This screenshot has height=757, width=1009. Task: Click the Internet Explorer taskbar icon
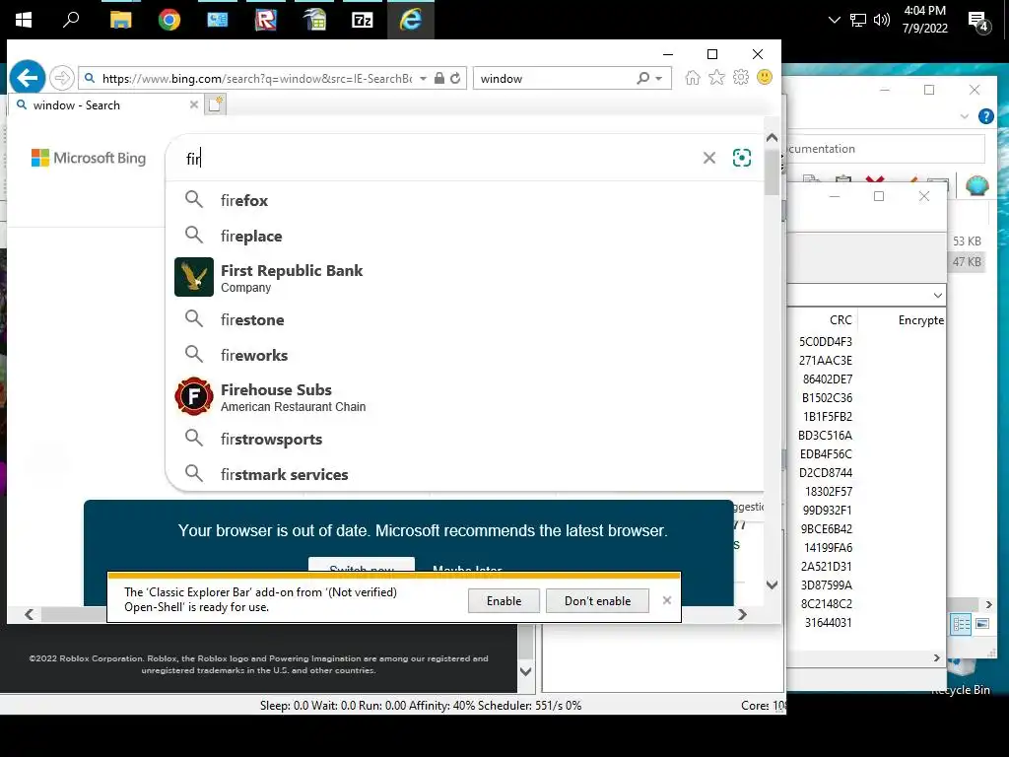point(411,20)
